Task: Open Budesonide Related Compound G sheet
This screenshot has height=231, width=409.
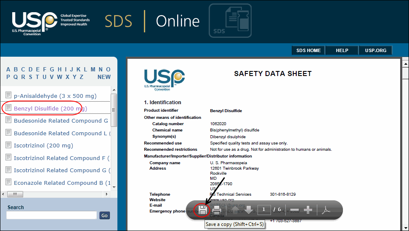Action: pos(61,121)
